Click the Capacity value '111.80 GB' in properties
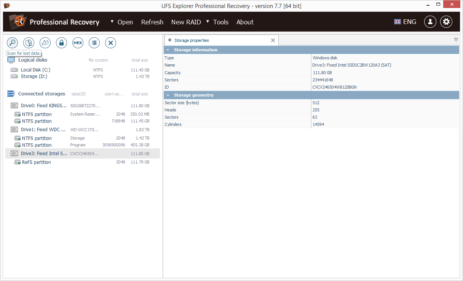The image size is (463, 281). coord(322,73)
